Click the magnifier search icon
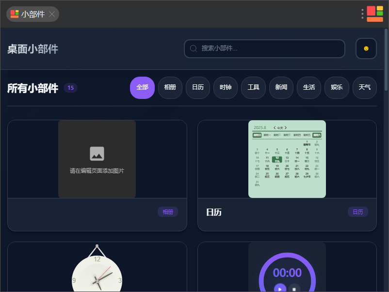Image resolution: width=389 pixels, height=292 pixels. 194,49
